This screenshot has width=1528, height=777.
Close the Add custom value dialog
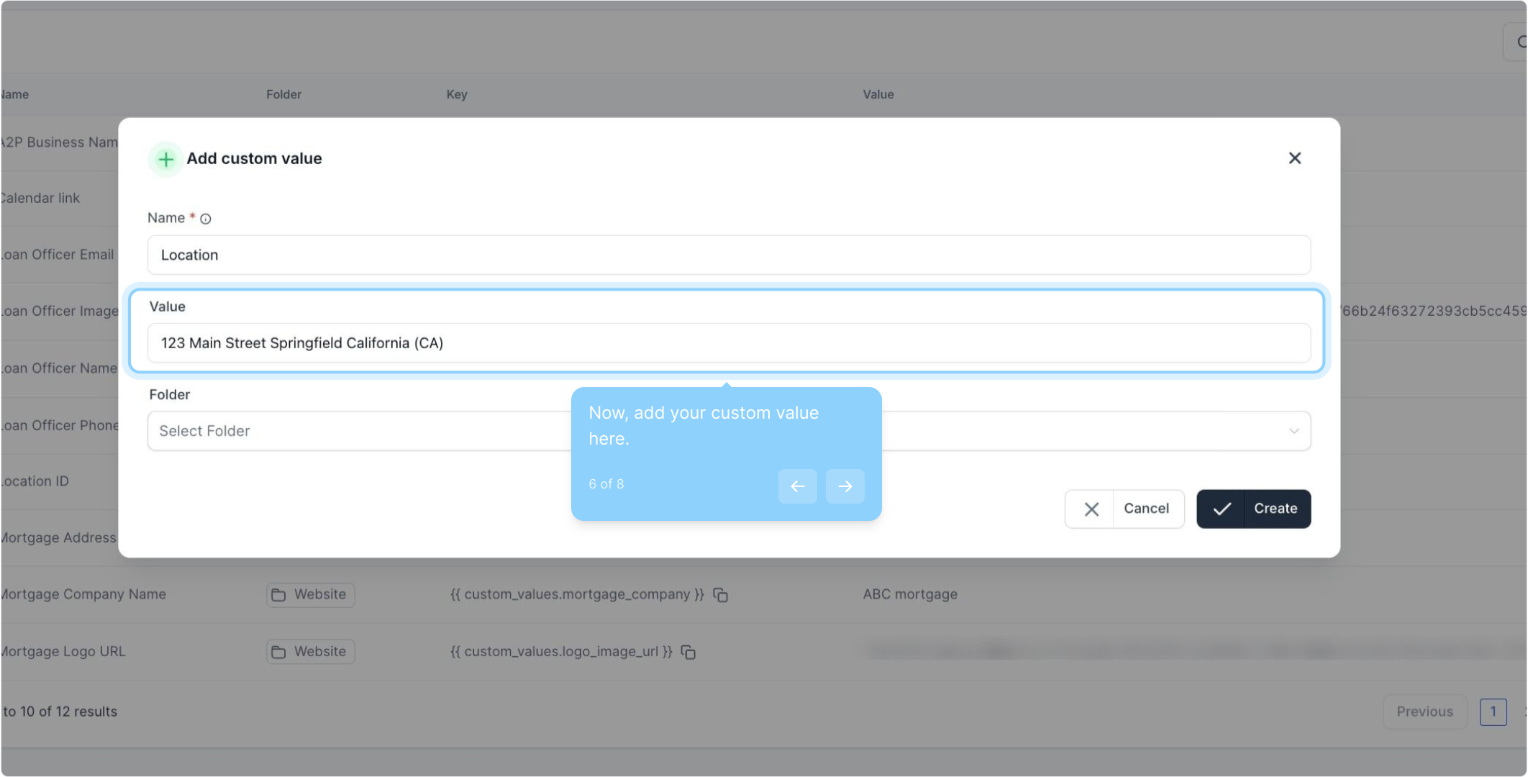click(x=1294, y=158)
